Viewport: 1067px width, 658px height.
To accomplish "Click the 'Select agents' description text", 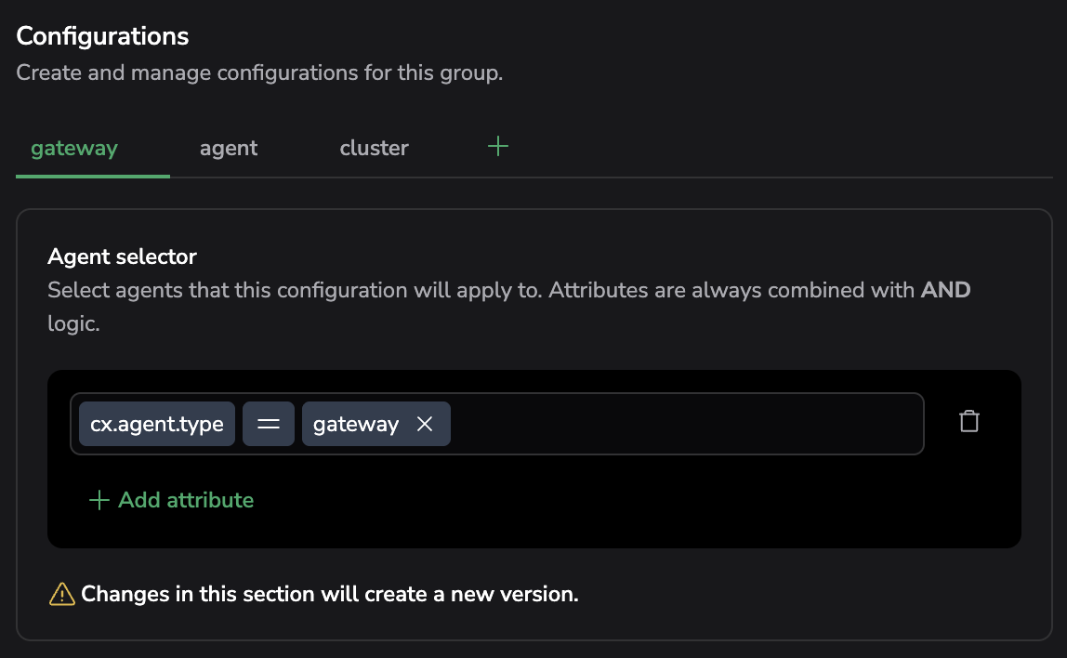I will (372, 290).
